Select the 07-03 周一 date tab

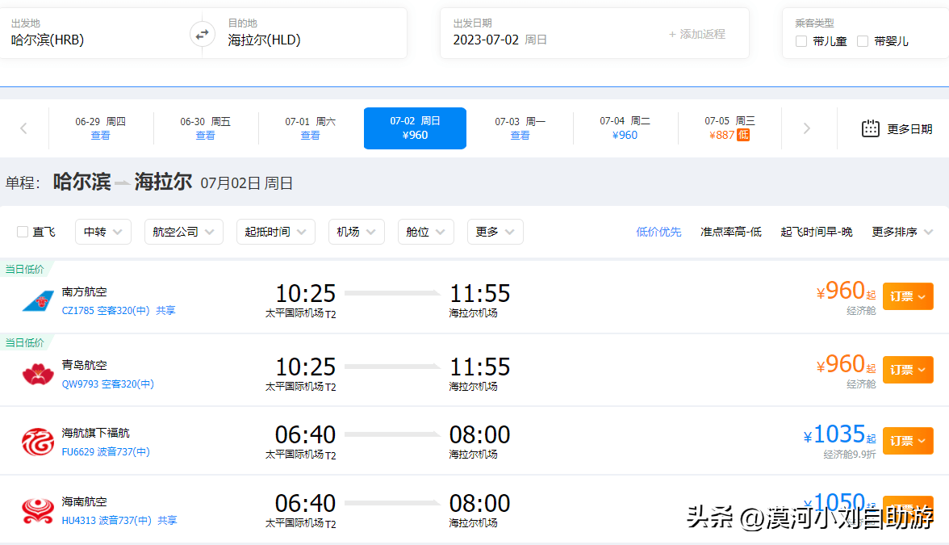[x=520, y=128]
